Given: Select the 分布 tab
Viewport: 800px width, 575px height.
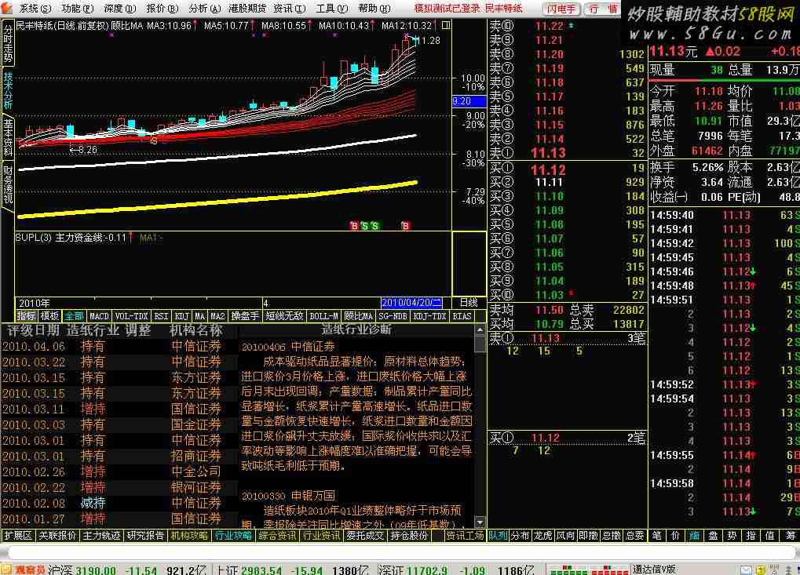Looking at the screenshot, I should pyautogui.click(x=520, y=535).
